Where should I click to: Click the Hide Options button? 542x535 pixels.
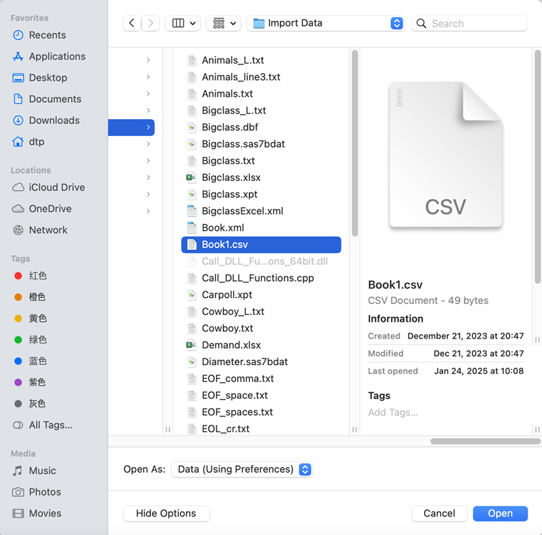[166, 513]
